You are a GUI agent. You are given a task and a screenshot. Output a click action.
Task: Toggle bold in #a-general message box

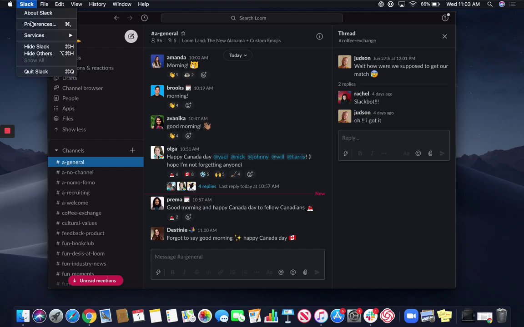pyautogui.click(x=173, y=272)
